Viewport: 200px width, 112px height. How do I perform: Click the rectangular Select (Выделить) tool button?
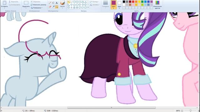tap(26, 3)
